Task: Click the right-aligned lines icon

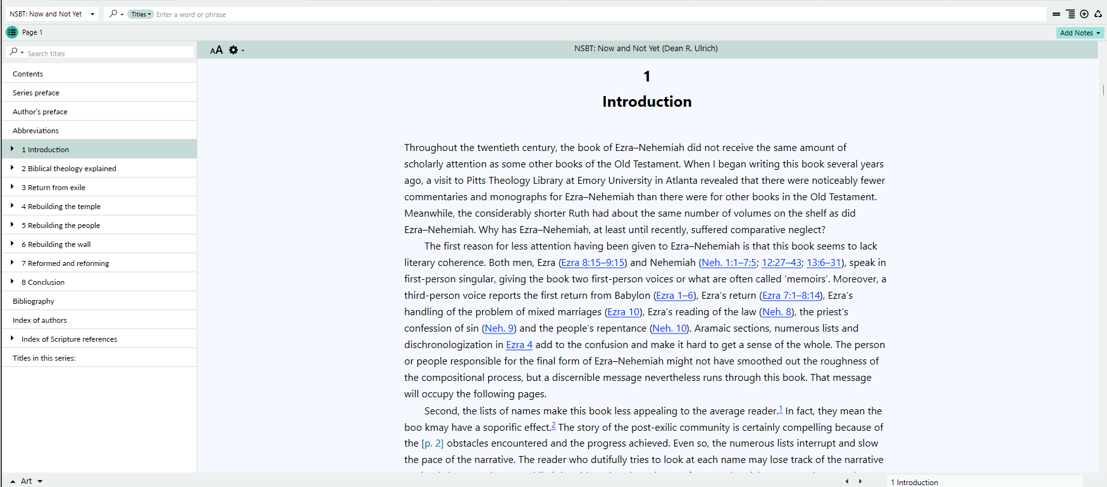Action: click(1070, 14)
